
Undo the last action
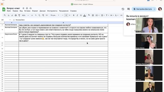click(8, 15)
